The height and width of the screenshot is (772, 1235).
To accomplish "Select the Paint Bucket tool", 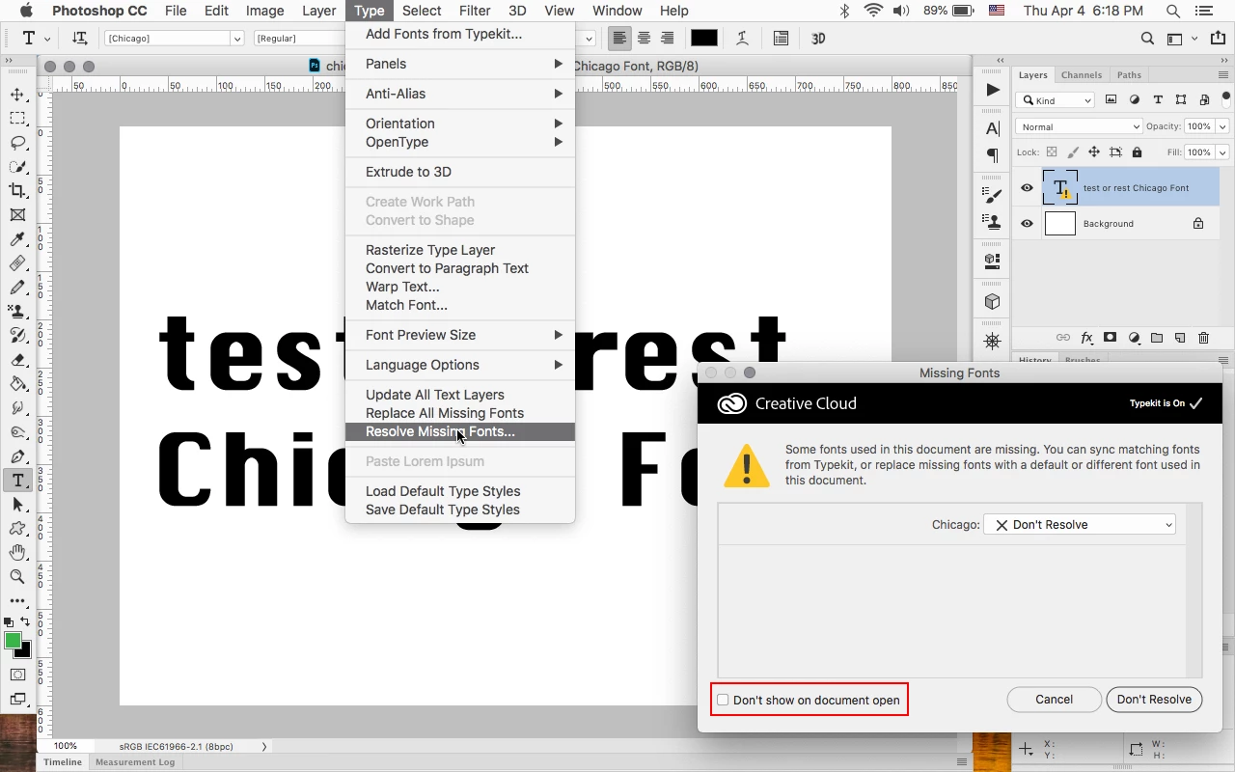I will pyautogui.click(x=17, y=384).
